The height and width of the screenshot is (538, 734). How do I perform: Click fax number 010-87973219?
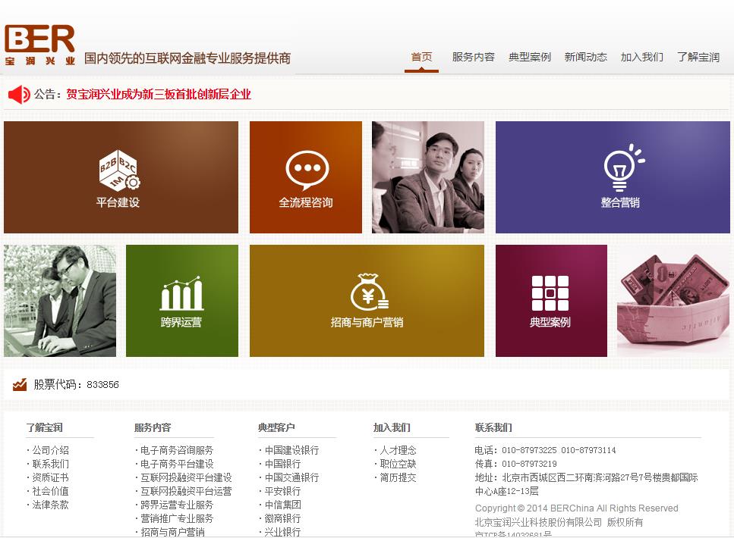[529, 464]
